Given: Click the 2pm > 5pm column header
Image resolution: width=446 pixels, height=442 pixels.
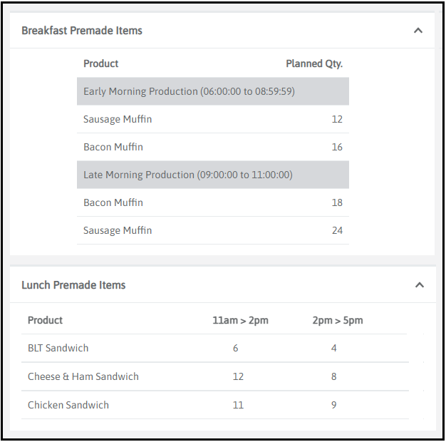Looking at the screenshot, I should [x=338, y=320].
